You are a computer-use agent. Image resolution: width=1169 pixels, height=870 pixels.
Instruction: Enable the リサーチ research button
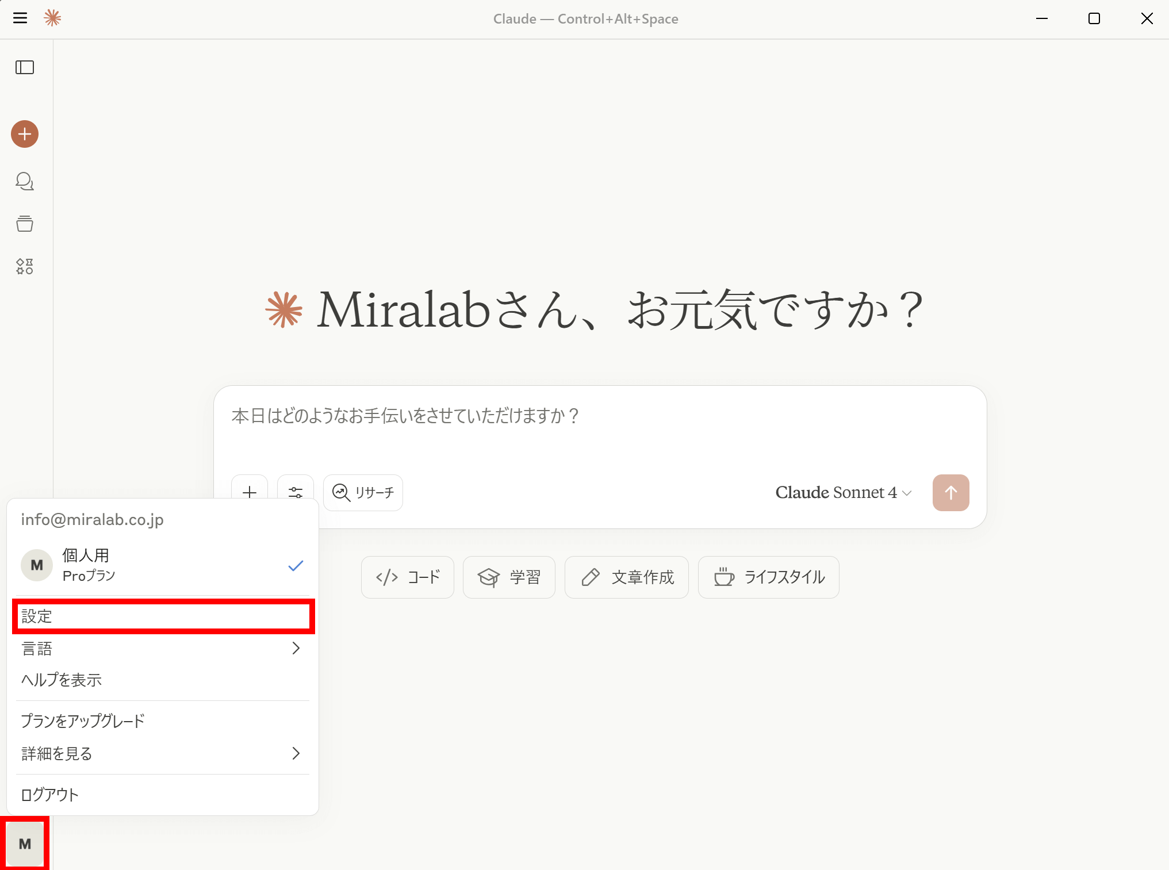pyautogui.click(x=363, y=493)
